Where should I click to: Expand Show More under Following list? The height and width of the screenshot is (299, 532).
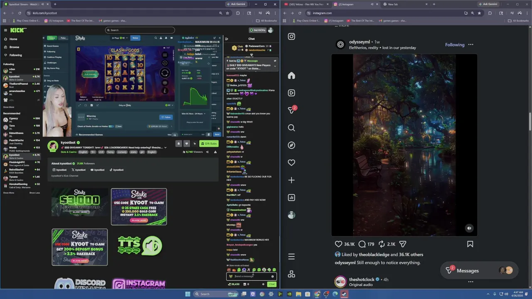click(9, 107)
